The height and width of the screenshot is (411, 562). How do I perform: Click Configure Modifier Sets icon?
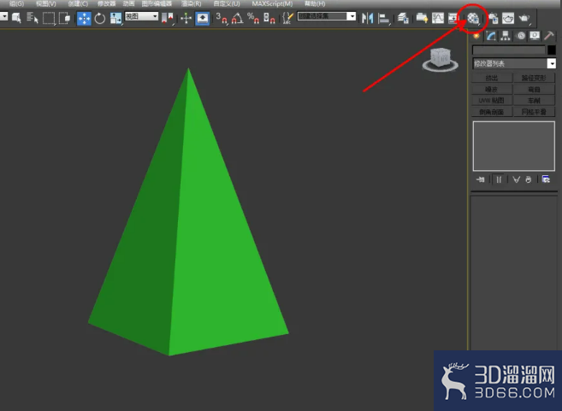[546, 179]
